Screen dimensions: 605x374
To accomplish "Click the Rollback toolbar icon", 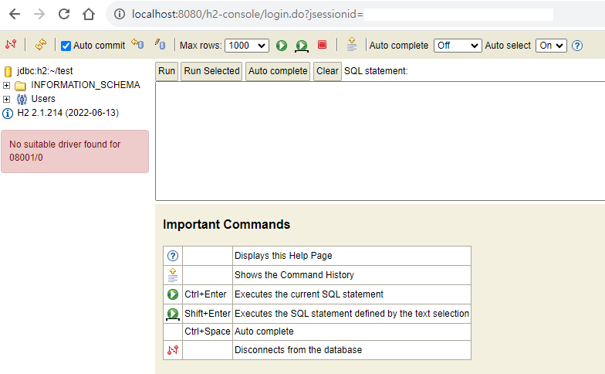I will coord(137,44).
